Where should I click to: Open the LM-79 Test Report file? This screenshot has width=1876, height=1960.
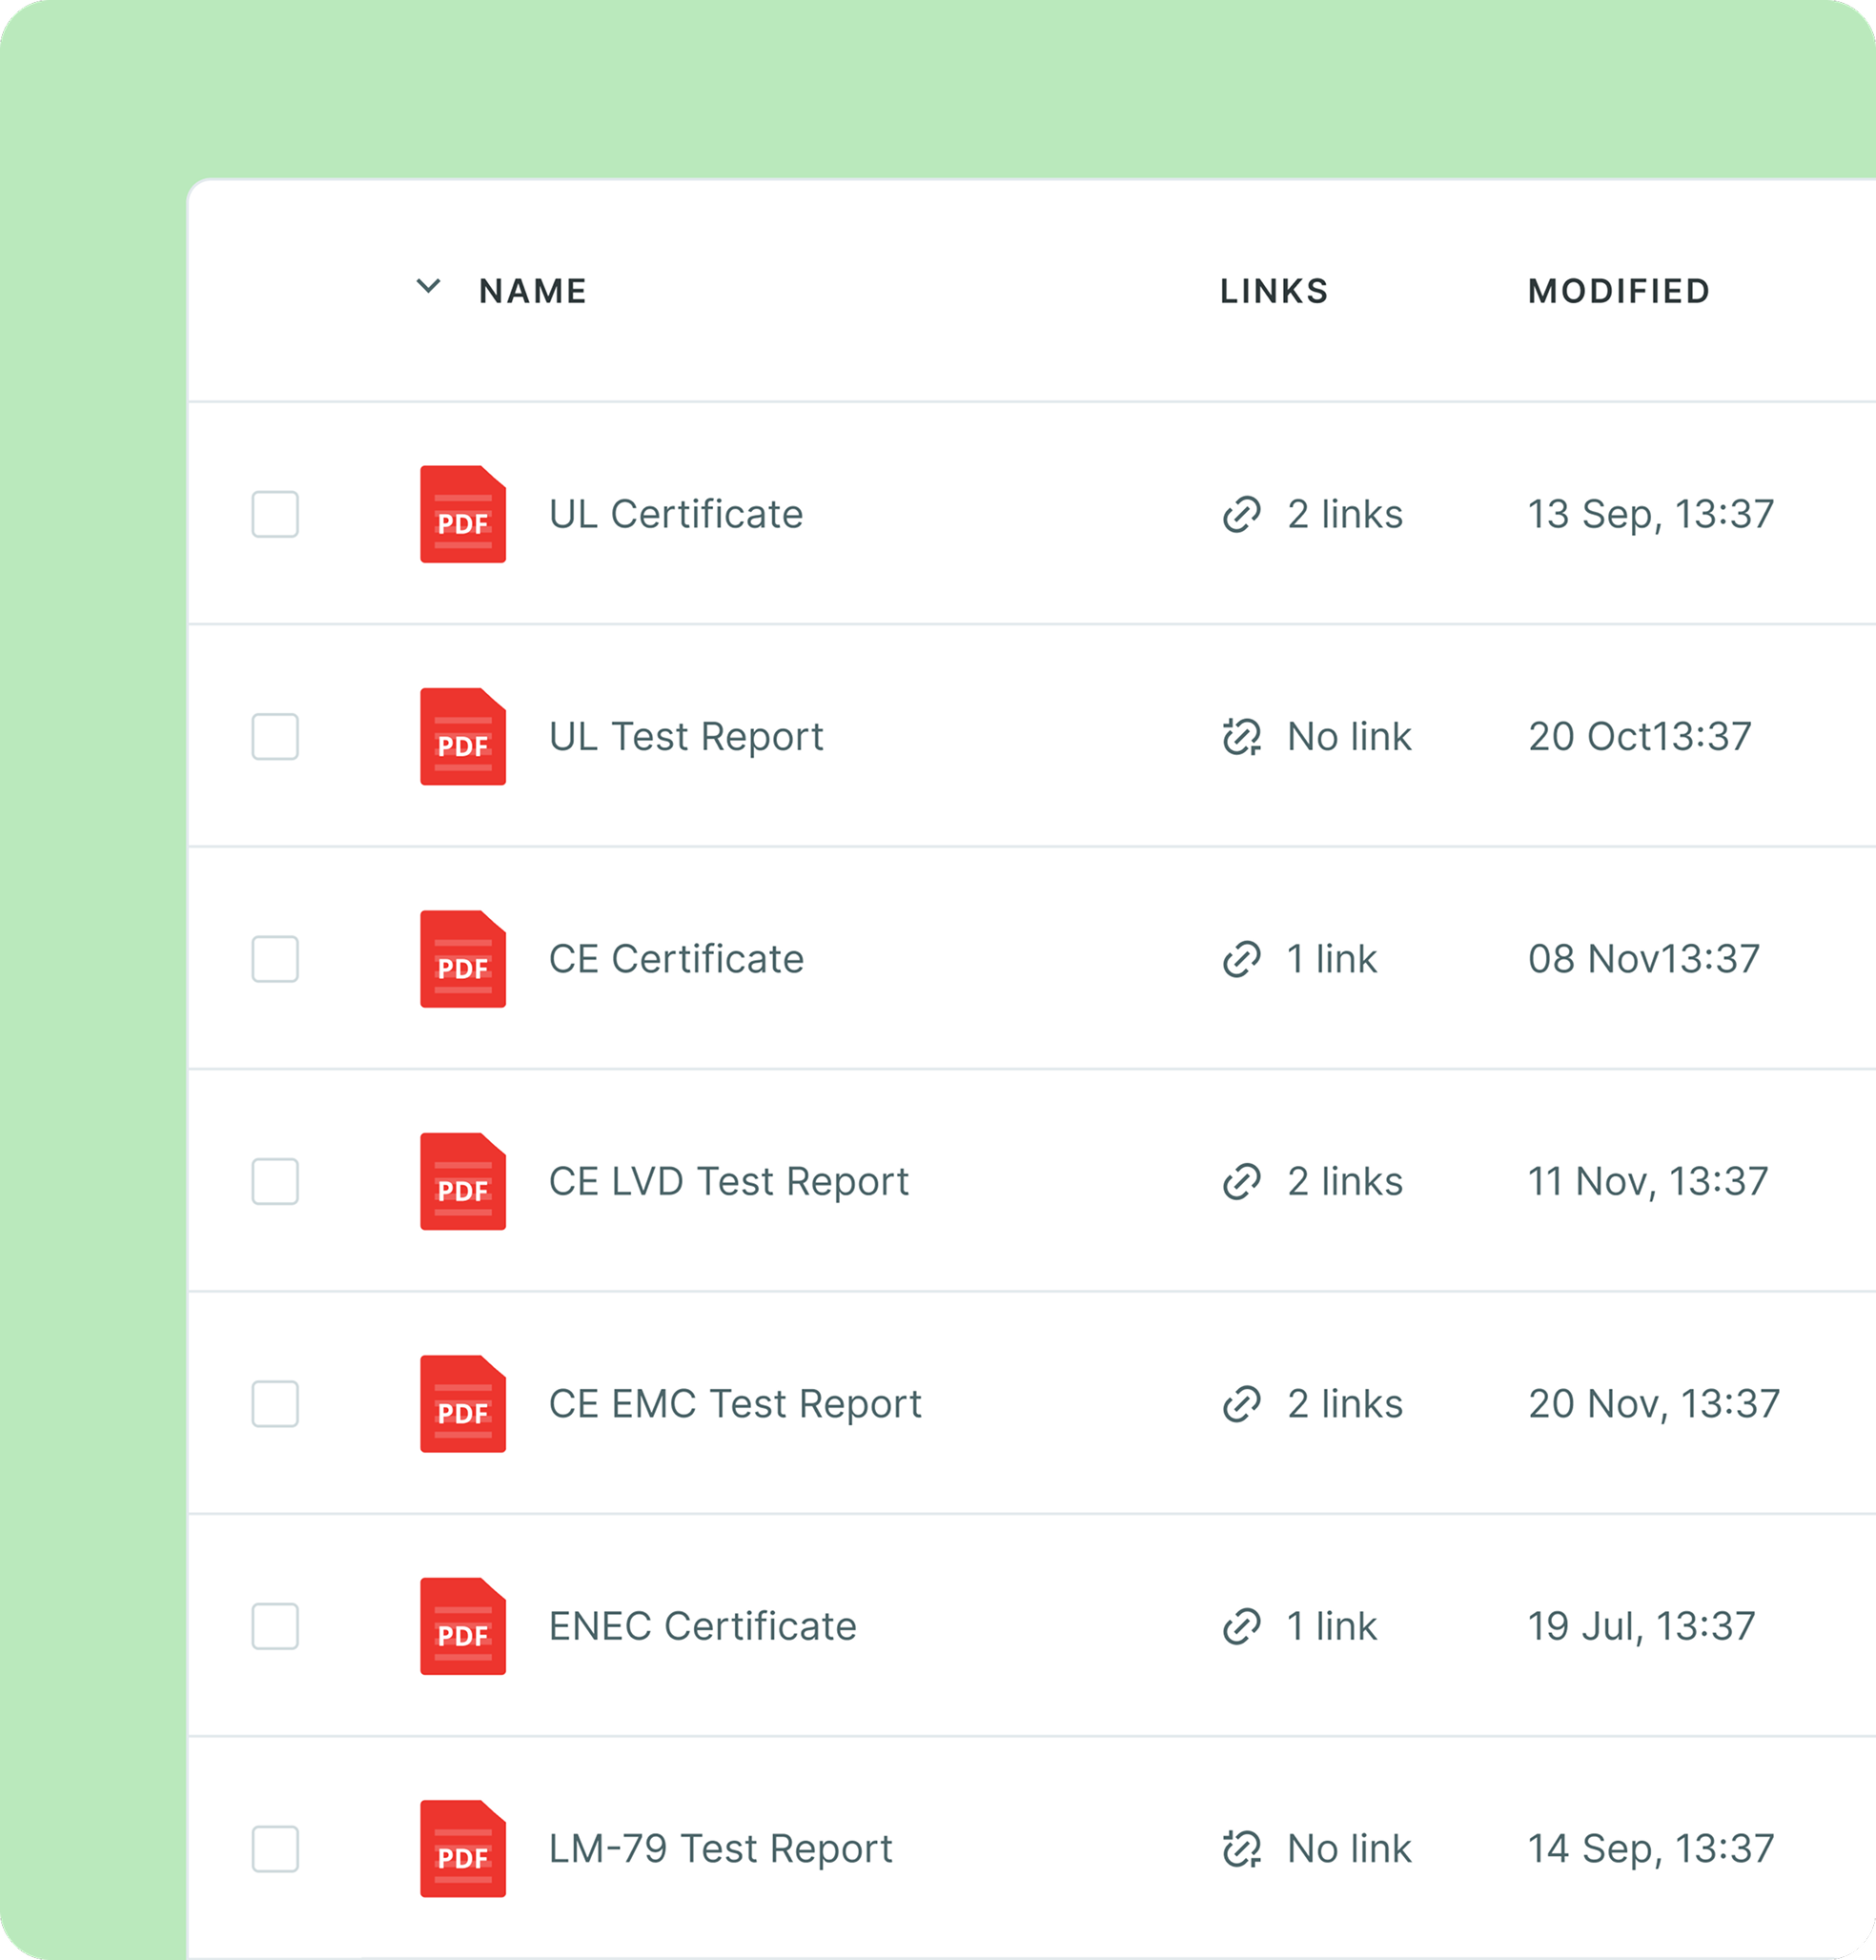click(721, 1849)
